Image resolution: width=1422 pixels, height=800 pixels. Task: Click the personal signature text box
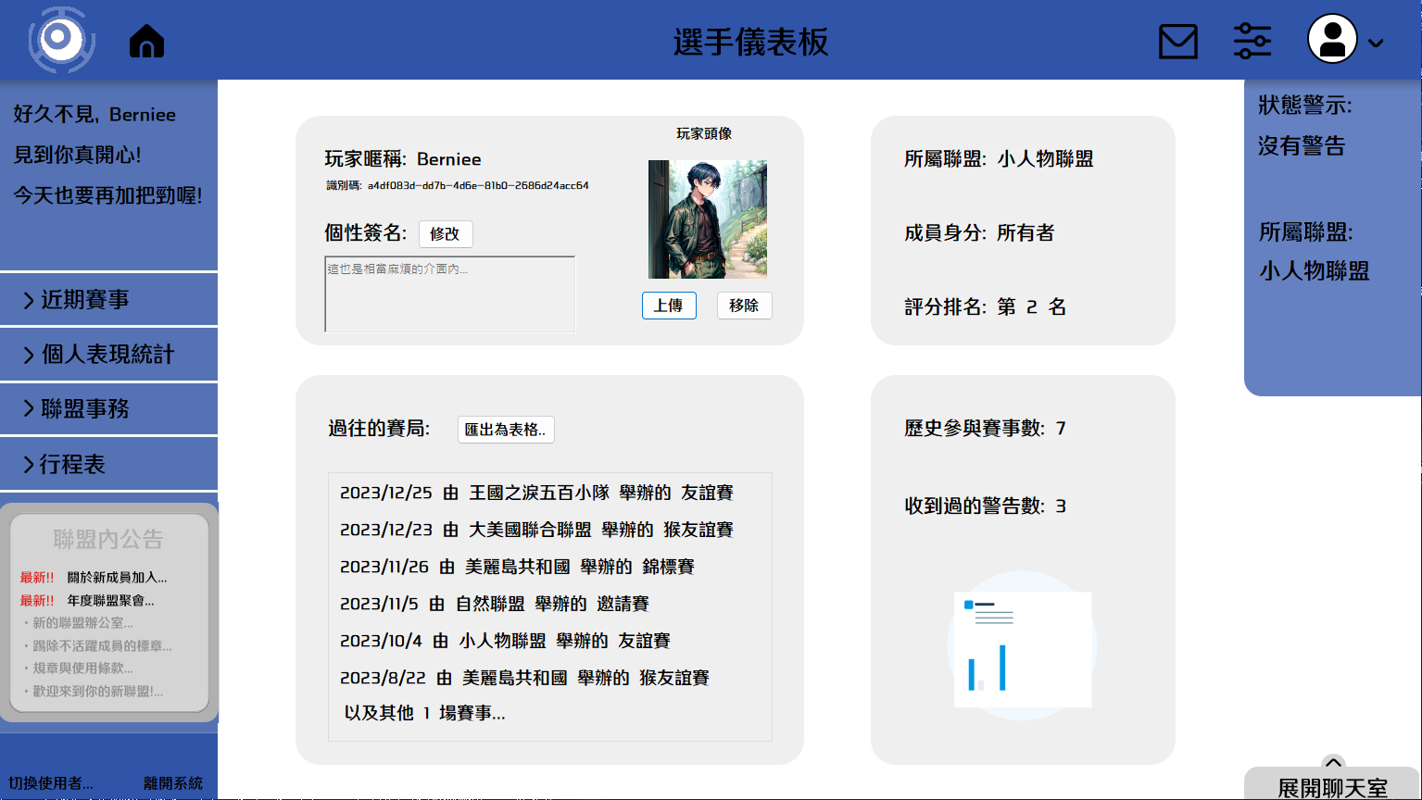pyautogui.click(x=449, y=294)
